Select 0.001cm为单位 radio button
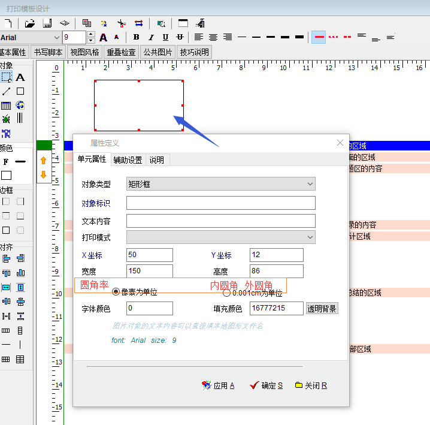 (x=226, y=293)
